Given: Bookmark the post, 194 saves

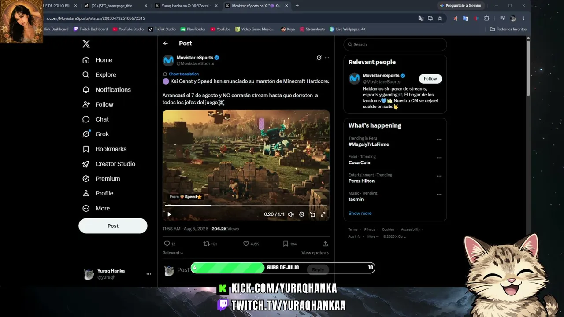Looking at the screenshot, I should [289, 243].
